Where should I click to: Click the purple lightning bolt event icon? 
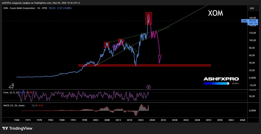(149, 87)
